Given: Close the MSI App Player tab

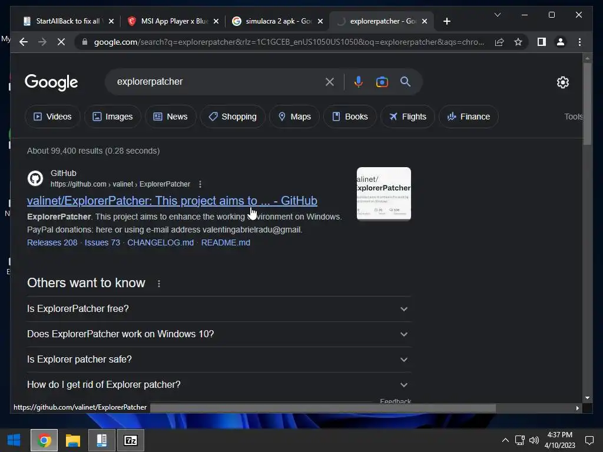Looking at the screenshot, I should 216,21.
